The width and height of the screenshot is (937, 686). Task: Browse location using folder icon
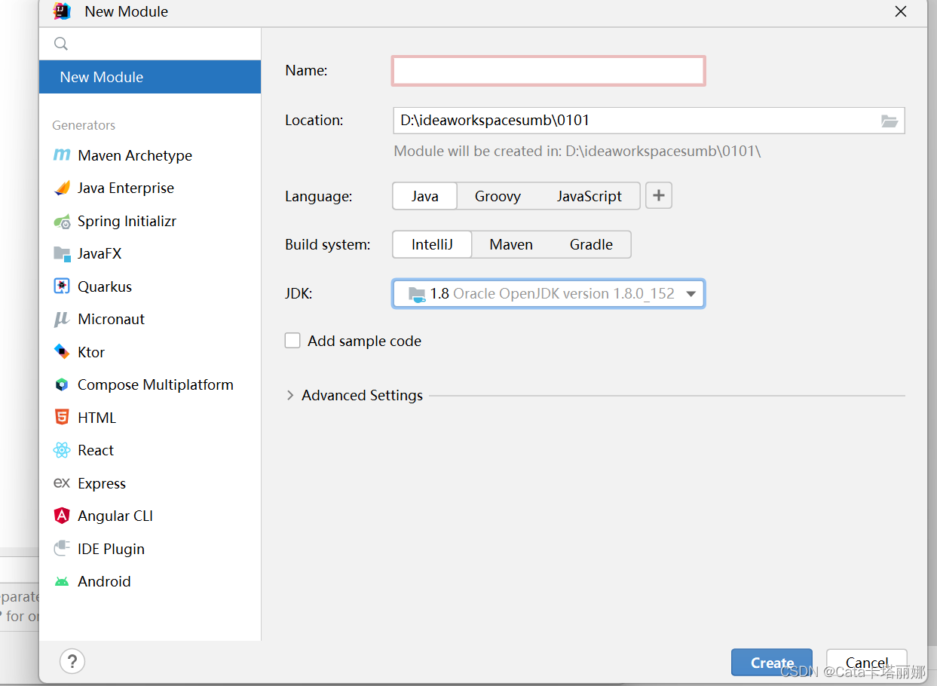click(x=890, y=121)
